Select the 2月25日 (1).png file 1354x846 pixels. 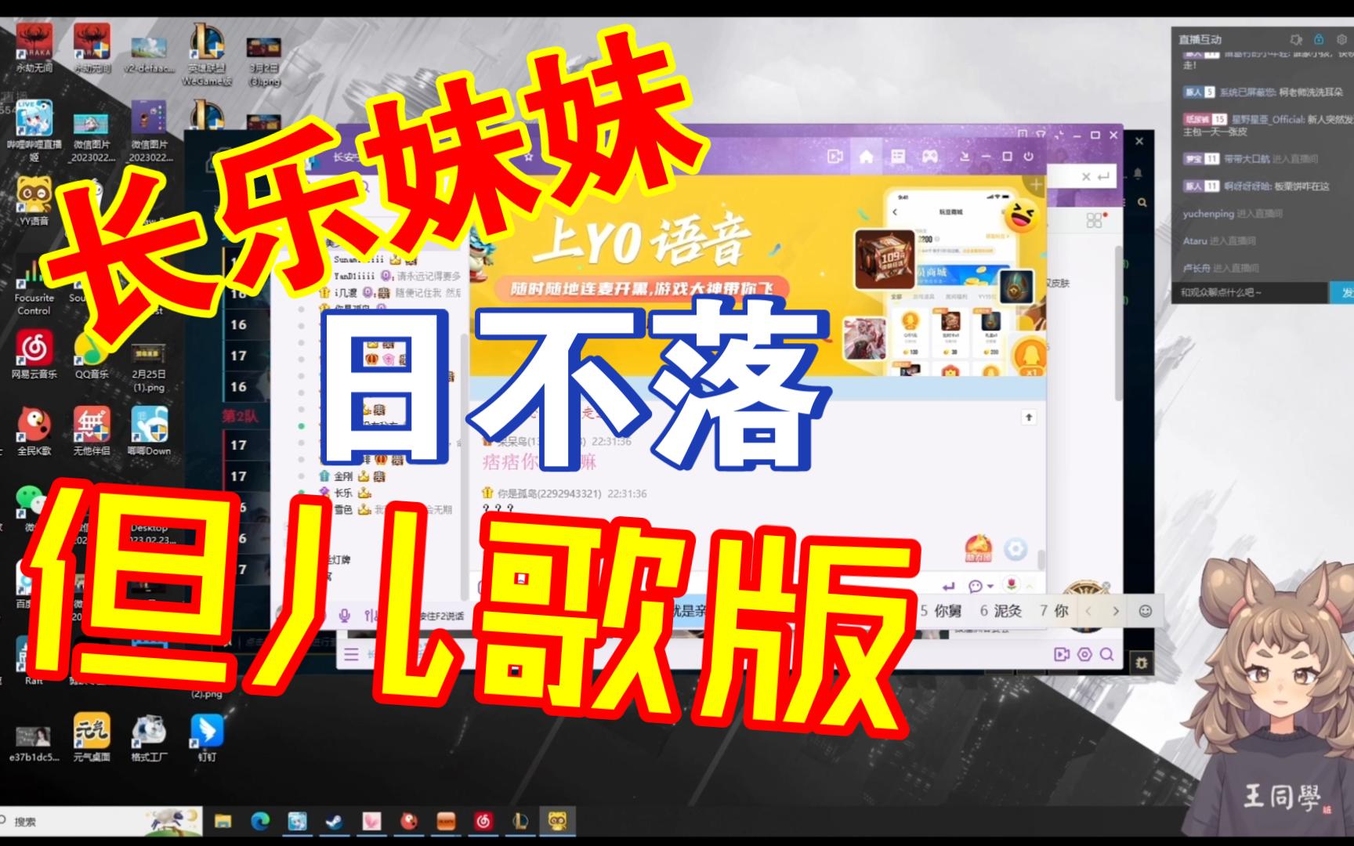[x=149, y=368]
